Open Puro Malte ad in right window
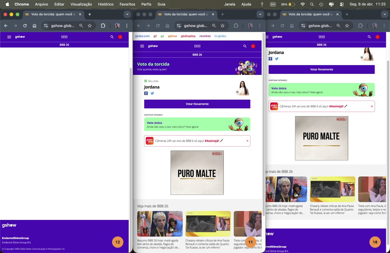This screenshot has height=253, width=390. click(x=321, y=138)
